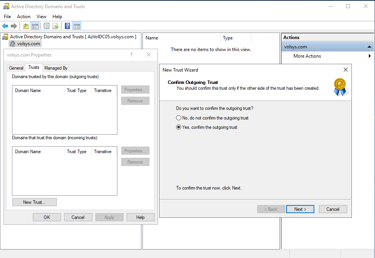Switch to the Managed By tab
Viewport: 375px width, 258px height.
(56, 68)
